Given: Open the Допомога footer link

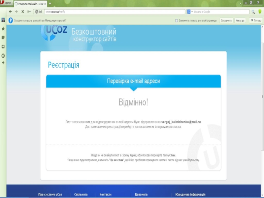Looking at the screenshot, I should (141, 194).
